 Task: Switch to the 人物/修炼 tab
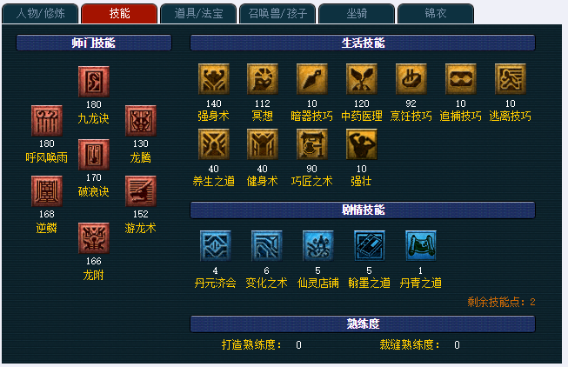(40, 14)
